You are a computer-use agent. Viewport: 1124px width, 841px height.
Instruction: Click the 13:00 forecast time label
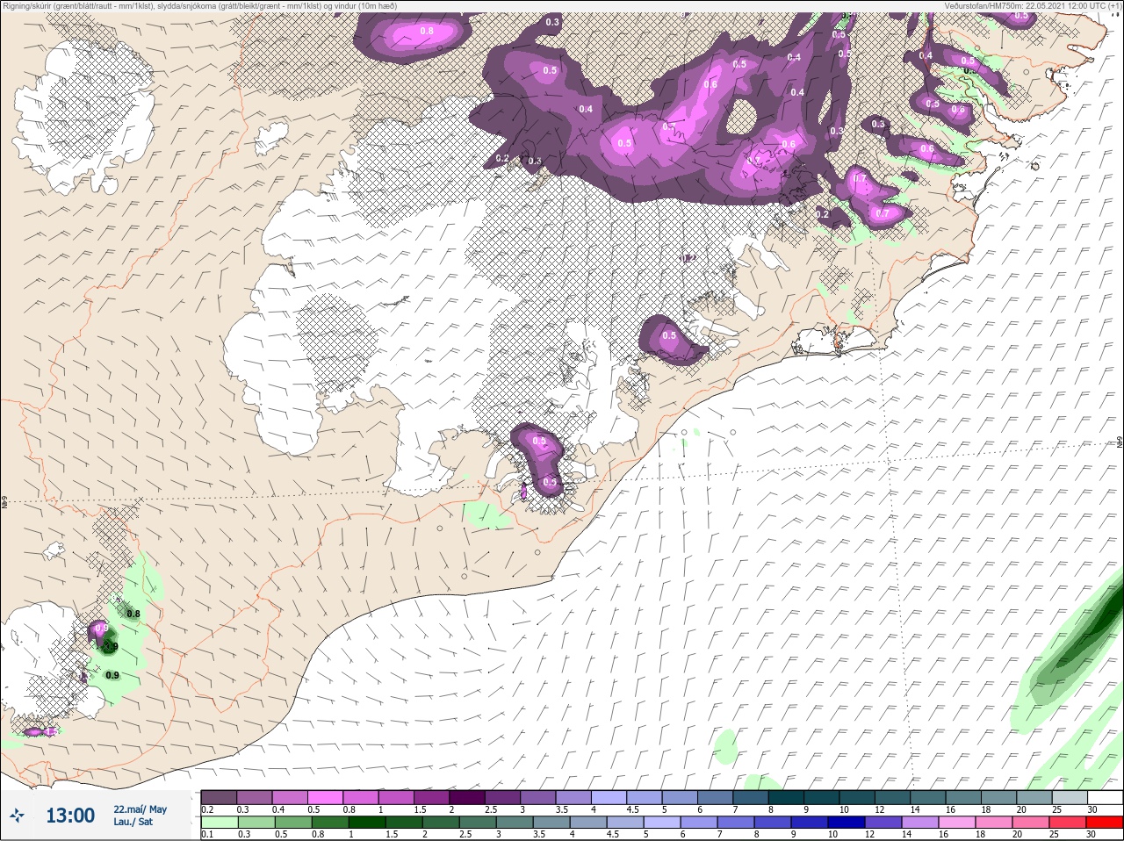click(70, 816)
